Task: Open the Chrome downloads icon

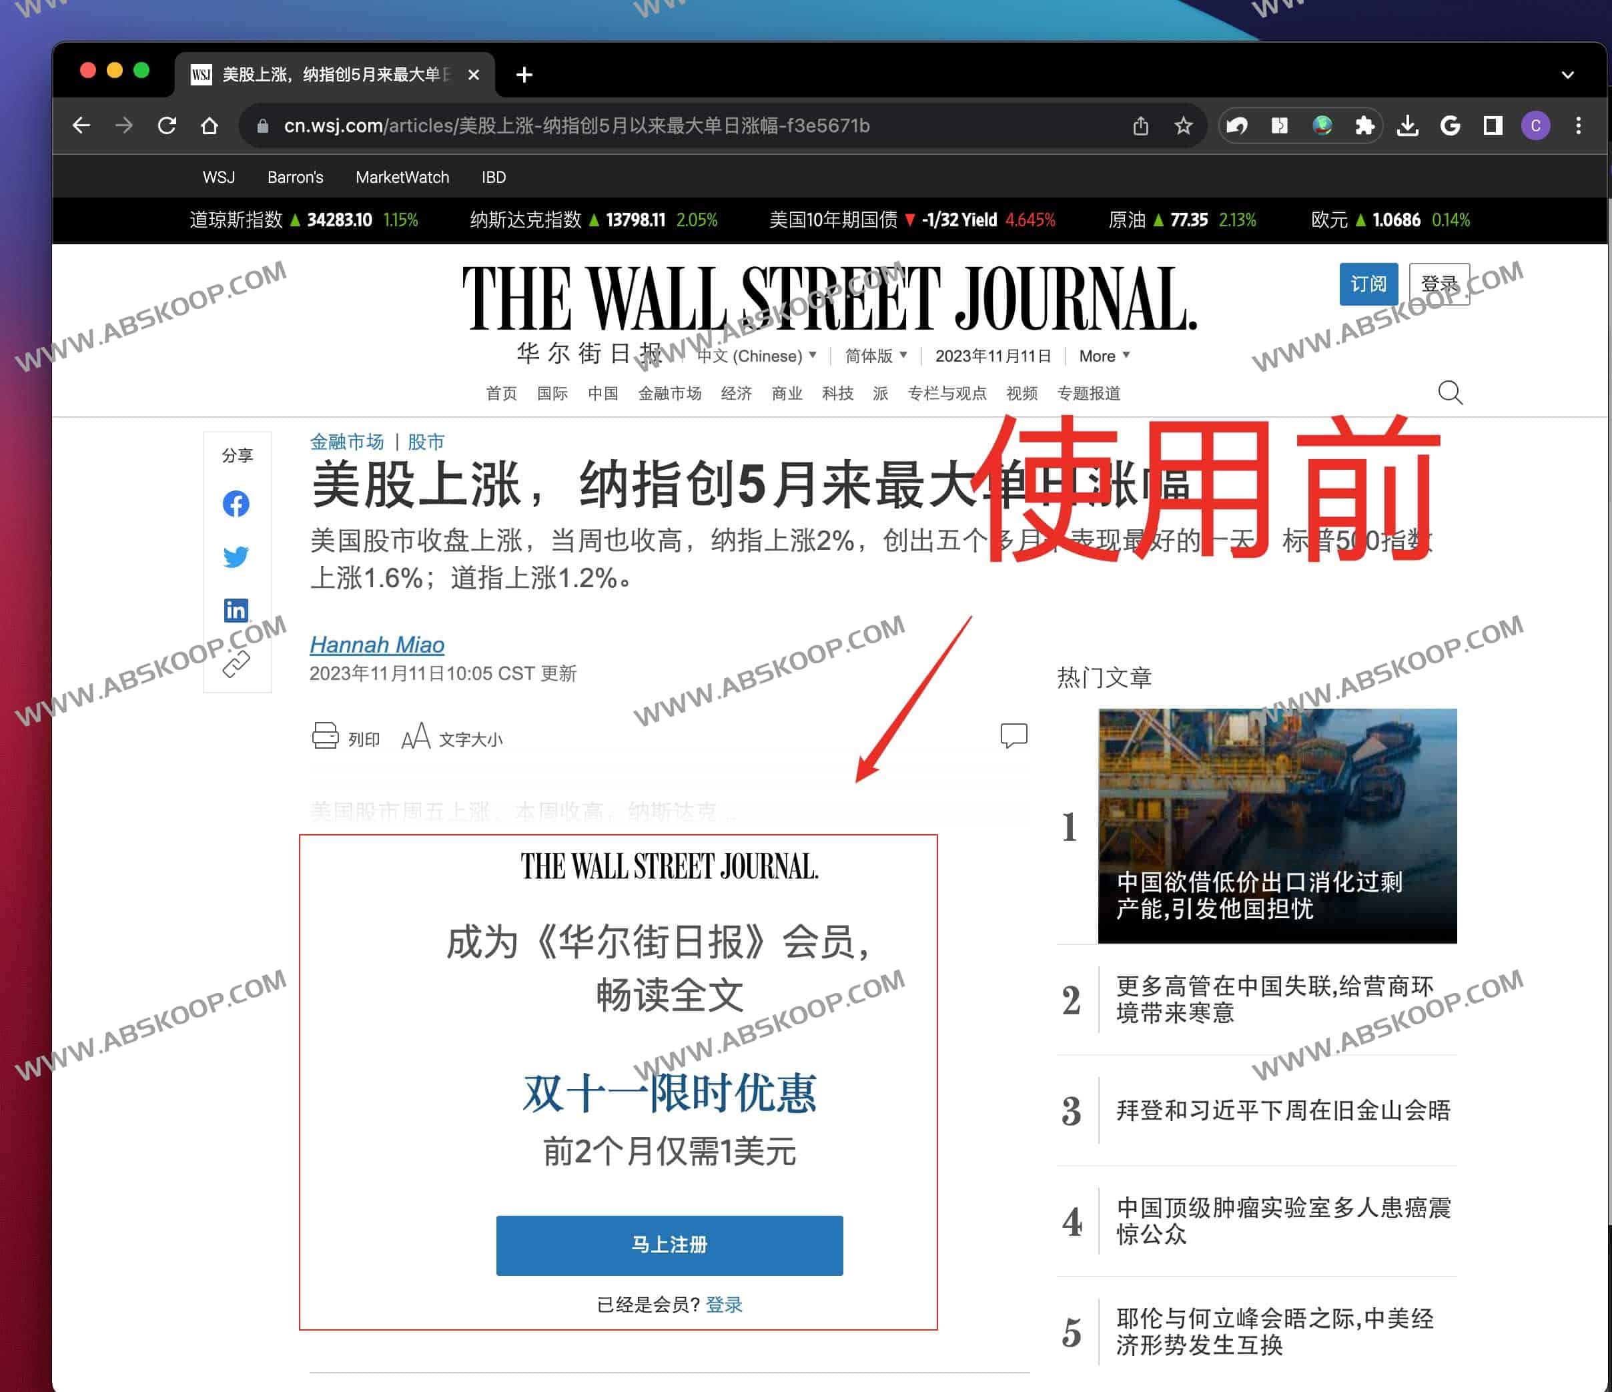Action: tap(1408, 125)
